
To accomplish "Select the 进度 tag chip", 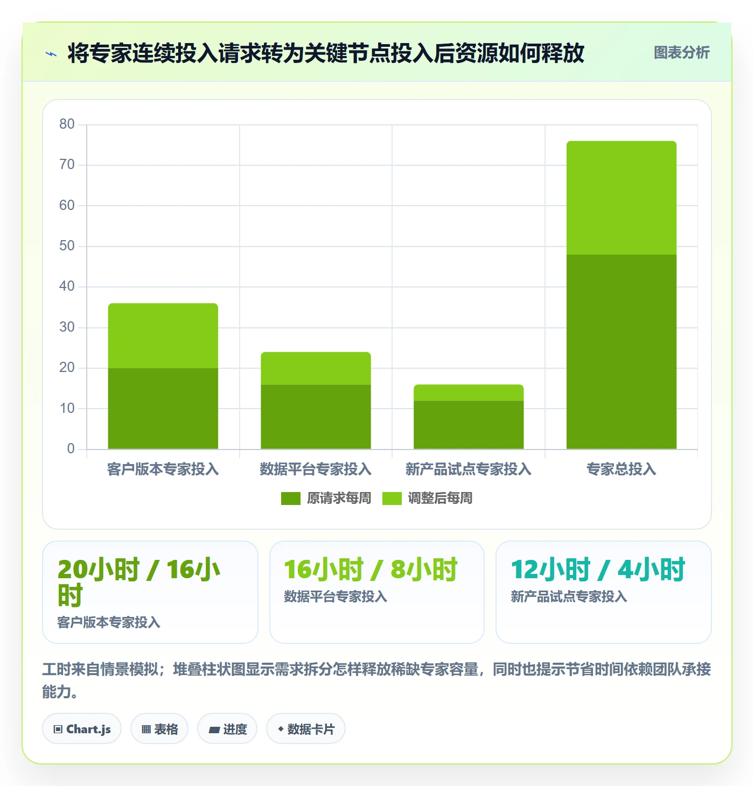I will (x=227, y=729).
